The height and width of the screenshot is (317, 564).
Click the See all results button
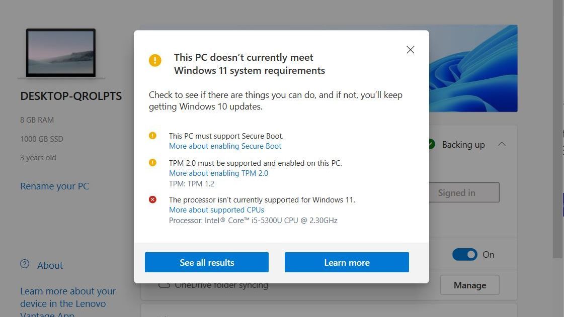(206, 262)
